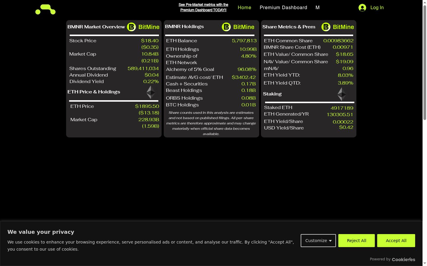Click ETH Yield YTD value 8.03%

pyautogui.click(x=345, y=75)
